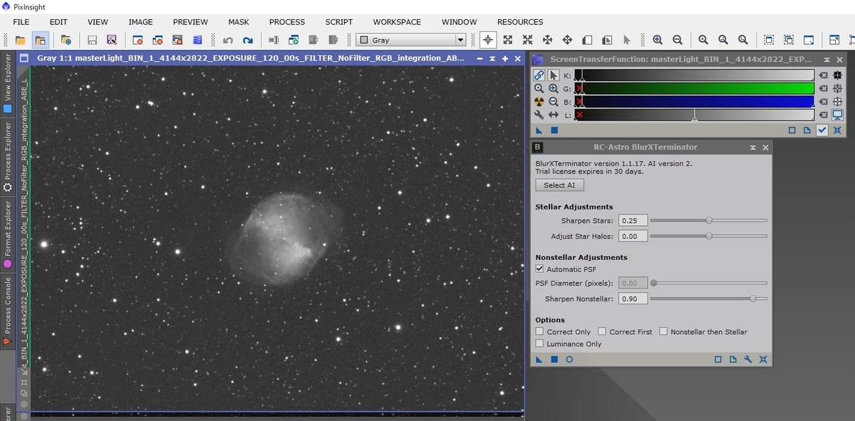Click the Sharpen Stars slider handle

tap(709, 221)
